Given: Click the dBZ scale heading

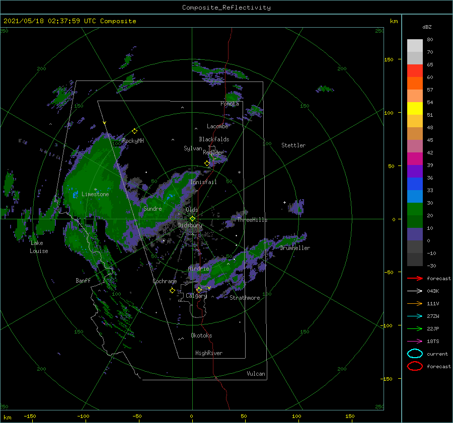Looking at the screenshot, I should point(427,27).
